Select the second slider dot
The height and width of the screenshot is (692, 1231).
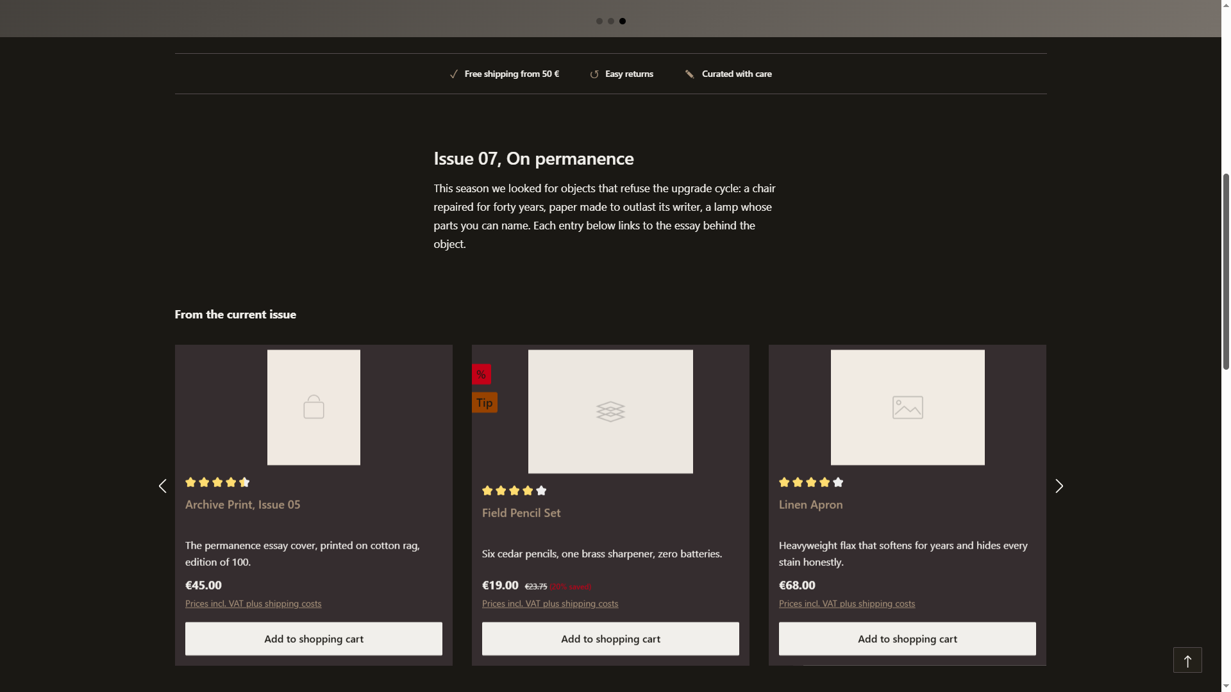pyautogui.click(x=611, y=21)
